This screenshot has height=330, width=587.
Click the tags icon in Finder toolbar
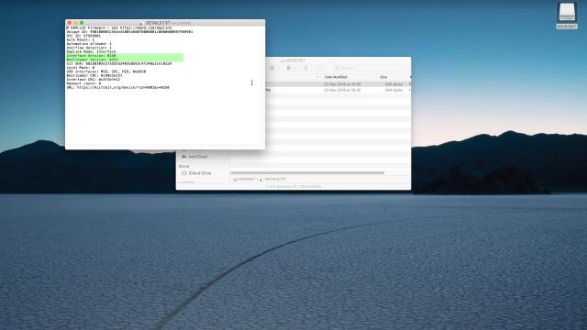tap(319, 68)
